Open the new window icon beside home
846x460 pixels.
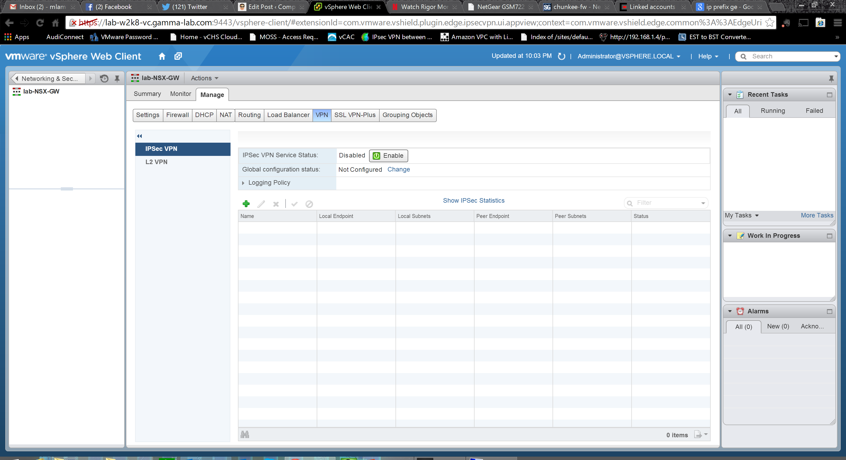tap(178, 56)
